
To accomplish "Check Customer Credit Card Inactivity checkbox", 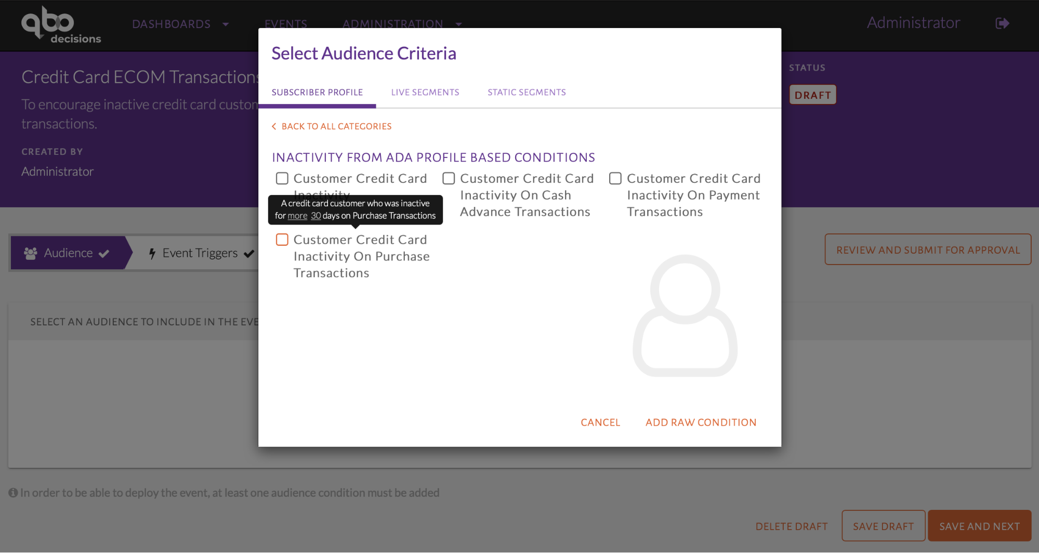I will coord(282,178).
